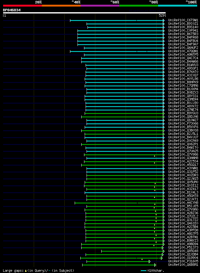Click hit label UniRef100_C7QMM6
Screen dimensions: 200x273
point(183,86)
